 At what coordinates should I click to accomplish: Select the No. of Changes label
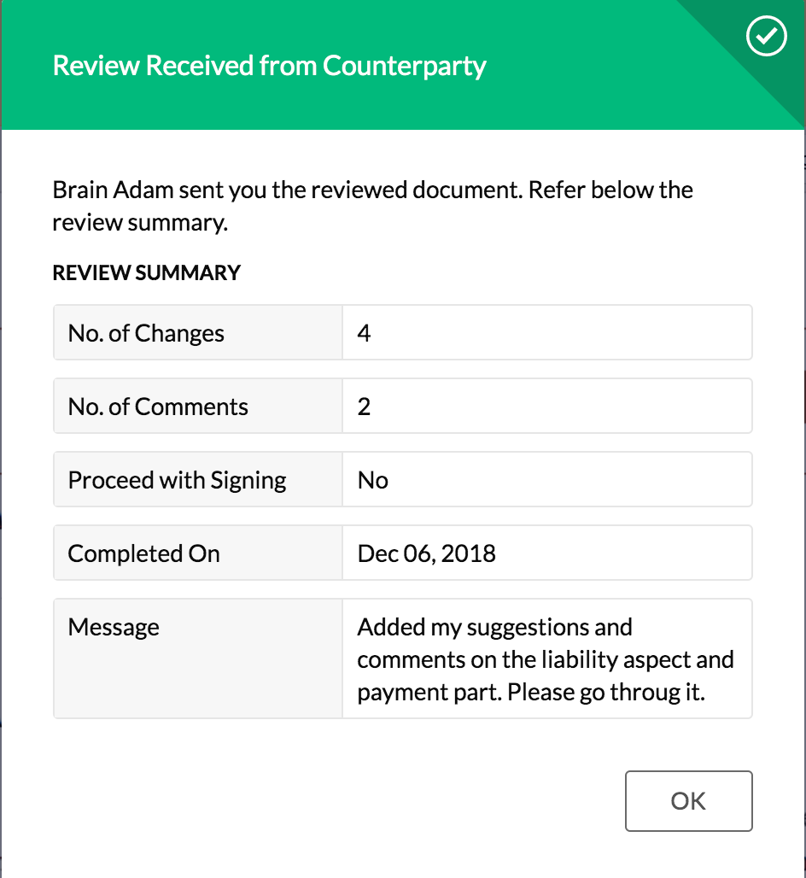click(146, 333)
